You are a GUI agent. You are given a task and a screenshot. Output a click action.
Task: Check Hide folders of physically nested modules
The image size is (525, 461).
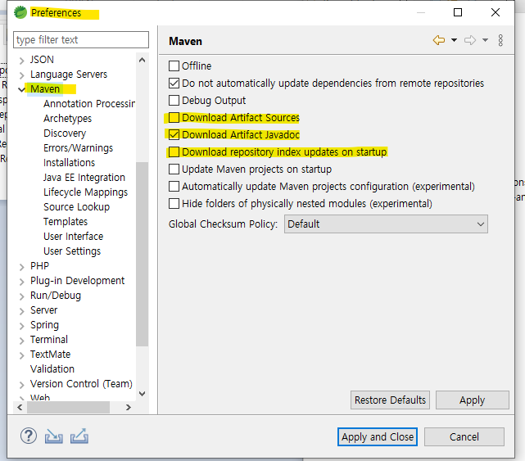(x=174, y=204)
